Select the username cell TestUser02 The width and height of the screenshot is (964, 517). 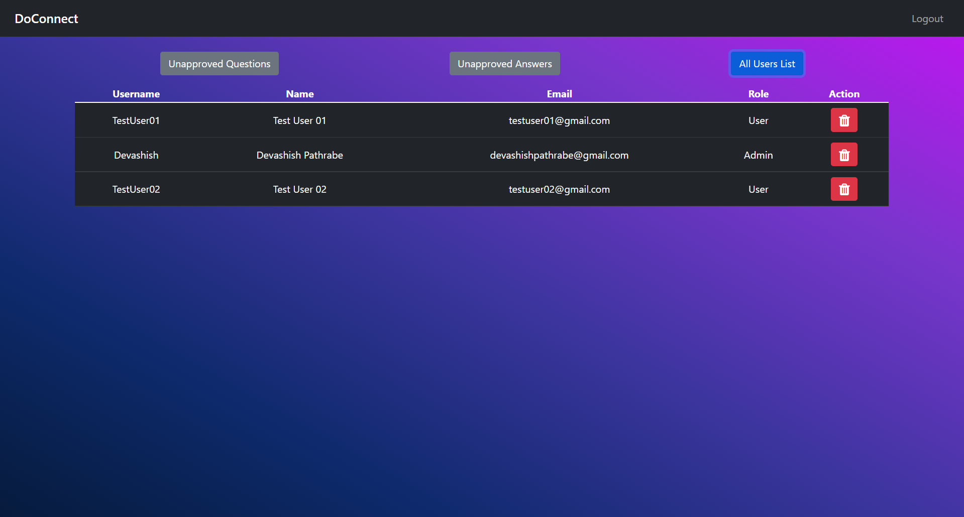tap(136, 189)
